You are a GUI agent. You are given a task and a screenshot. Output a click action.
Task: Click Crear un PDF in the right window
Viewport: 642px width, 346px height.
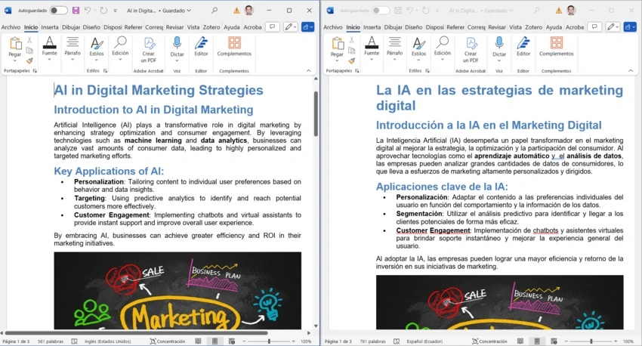coord(471,50)
